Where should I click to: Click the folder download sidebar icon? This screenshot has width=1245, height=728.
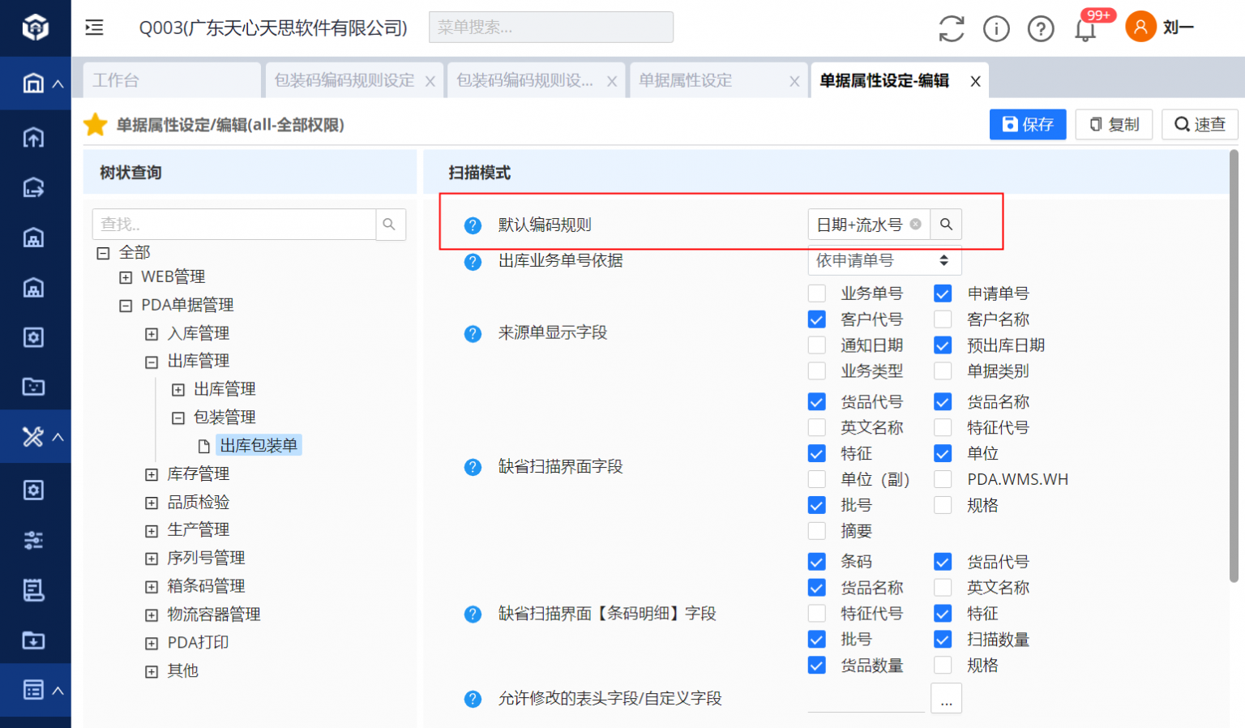point(33,640)
